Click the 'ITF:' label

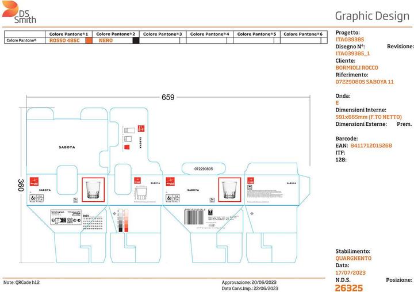click(x=340, y=152)
